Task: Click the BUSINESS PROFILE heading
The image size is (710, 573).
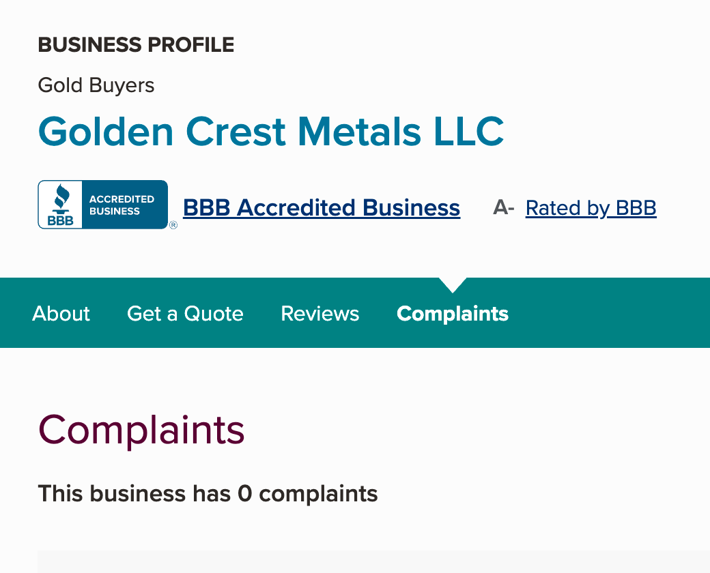Action: [x=136, y=45]
